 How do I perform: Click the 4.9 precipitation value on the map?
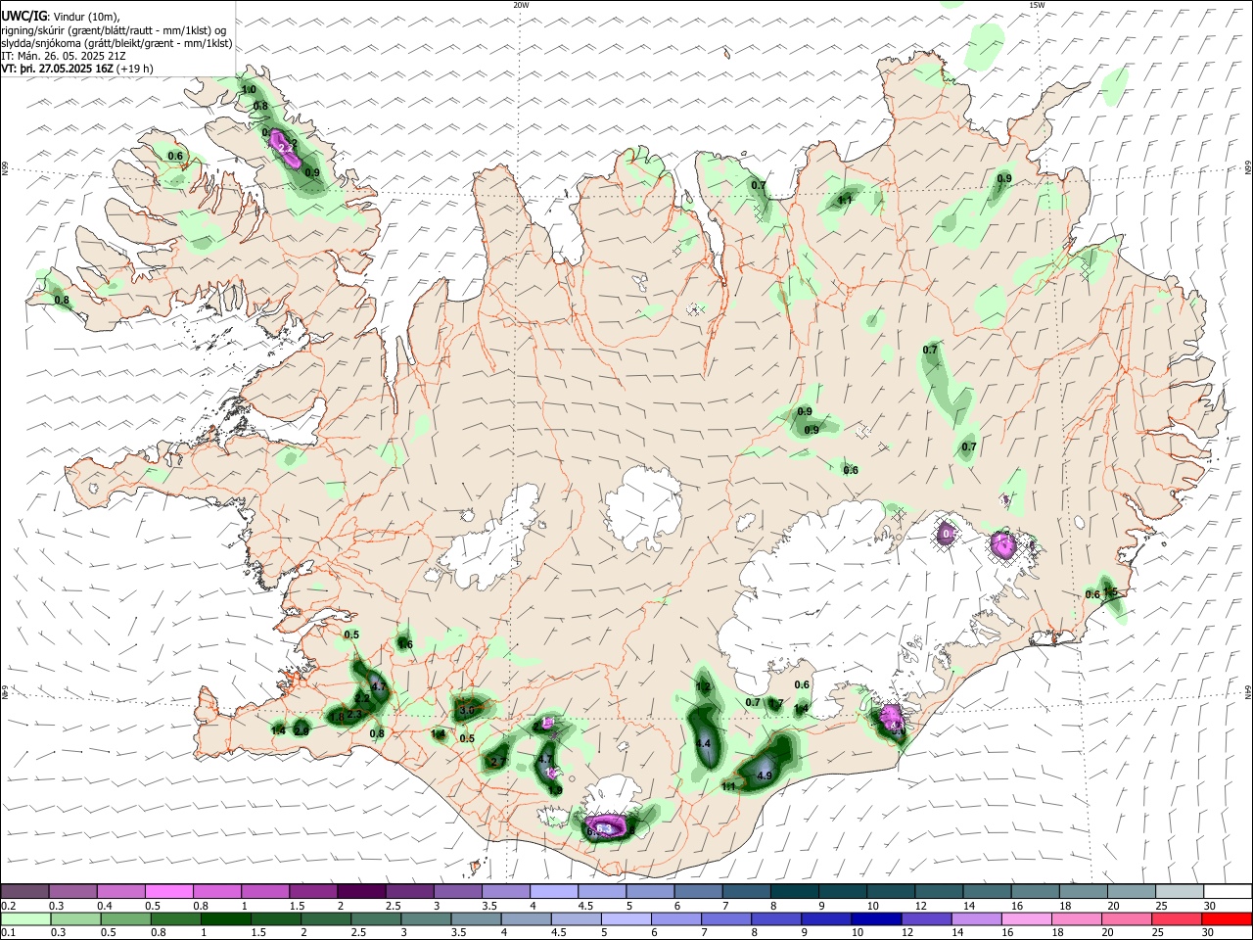click(x=765, y=775)
